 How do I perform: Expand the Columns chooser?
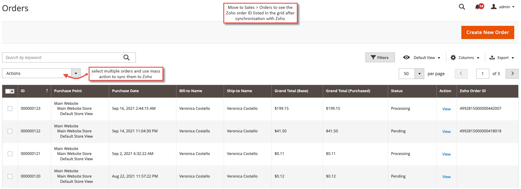pyautogui.click(x=465, y=58)
